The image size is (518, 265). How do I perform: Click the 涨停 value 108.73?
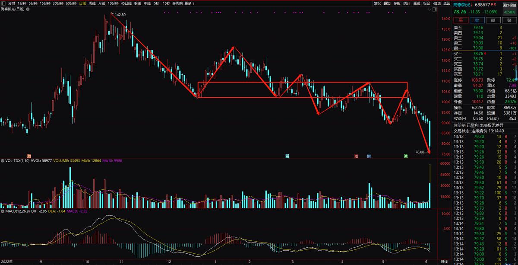pos(477,80)
